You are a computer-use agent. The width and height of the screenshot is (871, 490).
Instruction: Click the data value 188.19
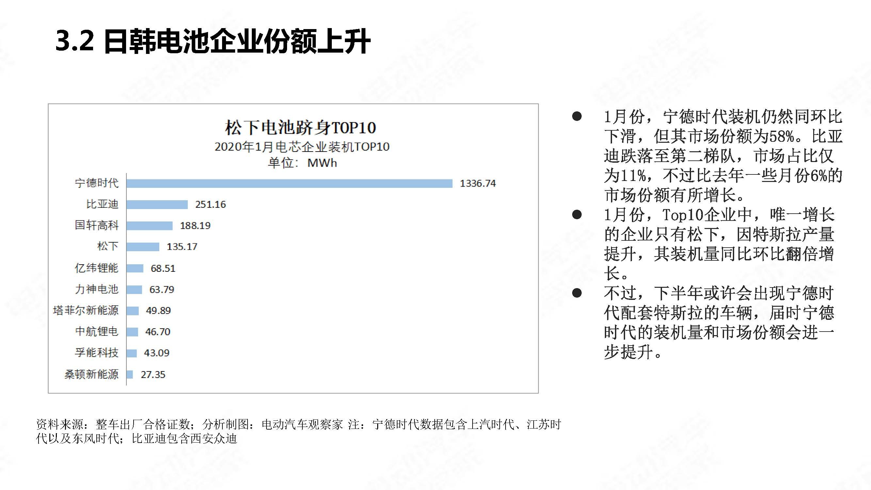pyautogui.click(x=195, y=225)
